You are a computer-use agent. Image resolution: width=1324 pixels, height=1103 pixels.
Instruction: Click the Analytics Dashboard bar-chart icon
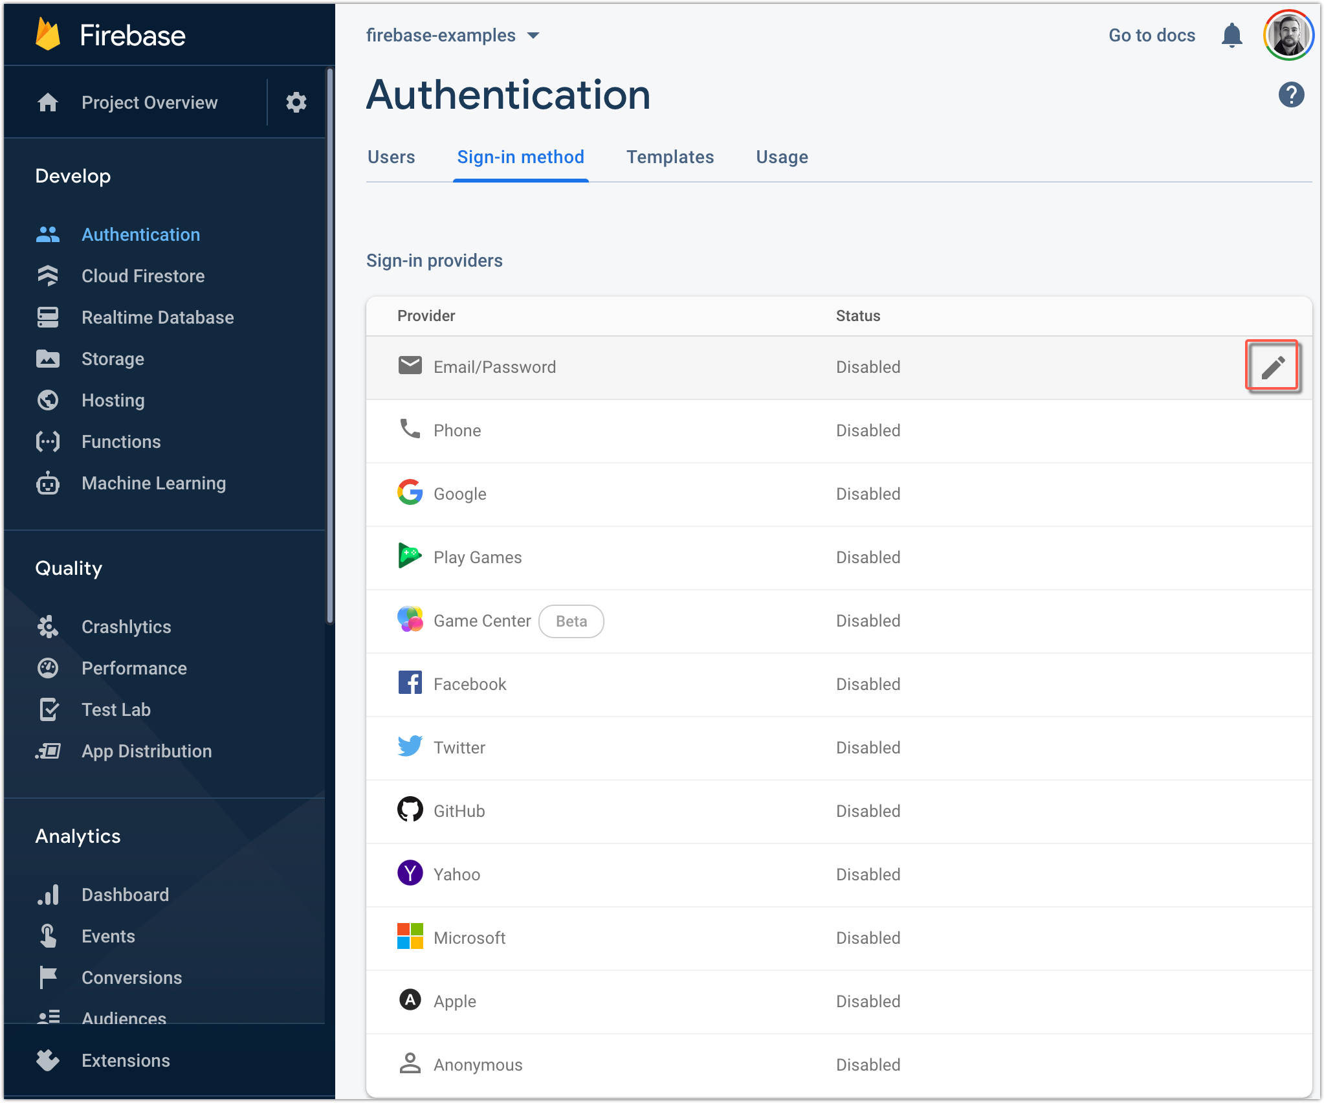(48, 895)
